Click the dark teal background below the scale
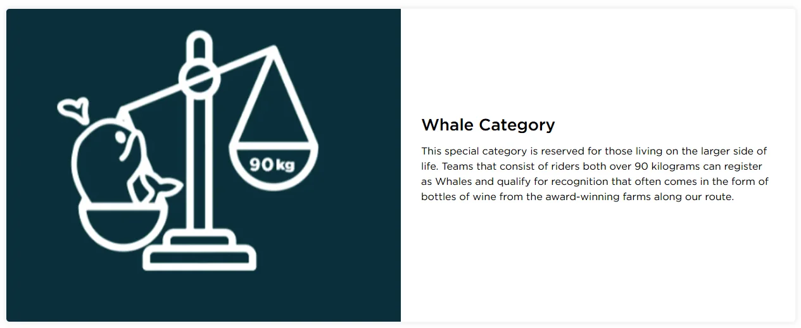This screenshot has height=328, width=801. (203, 298)
